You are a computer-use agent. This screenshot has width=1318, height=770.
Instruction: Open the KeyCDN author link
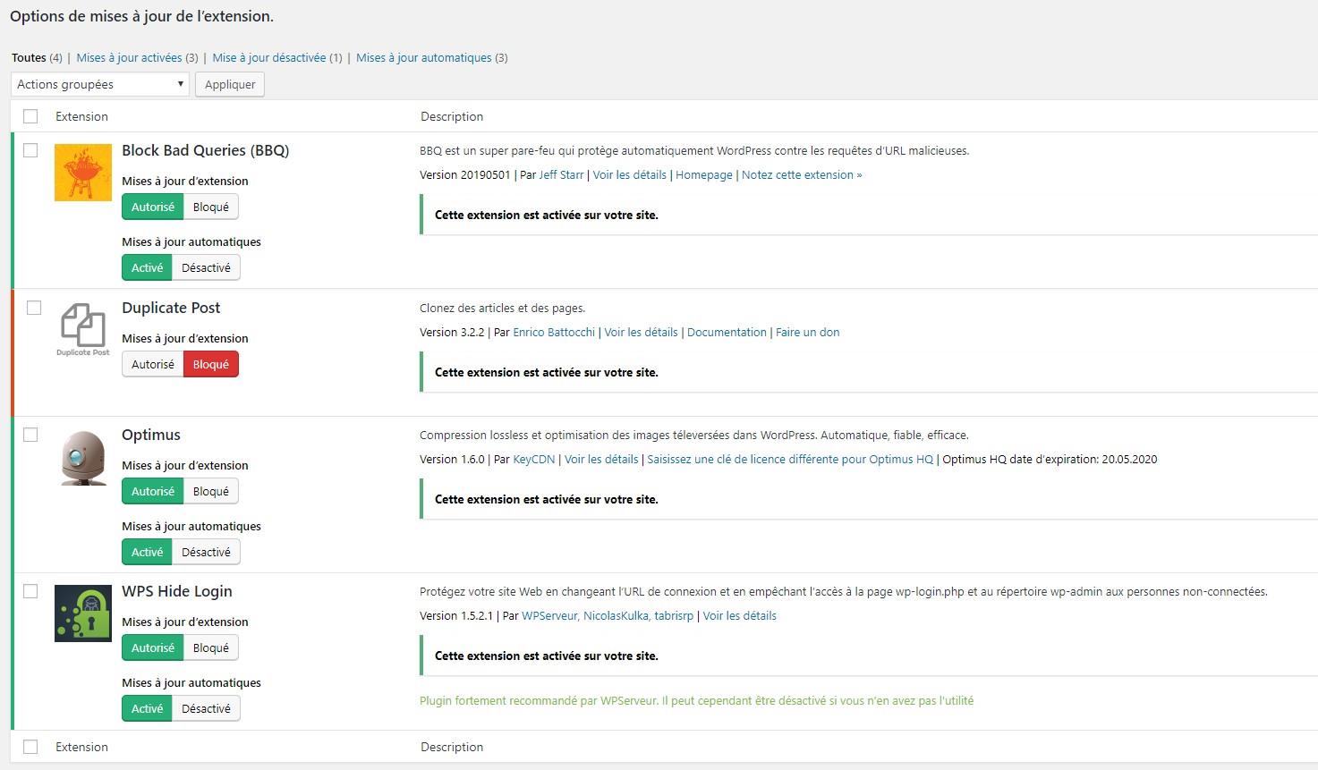click(x=534, y=459)
